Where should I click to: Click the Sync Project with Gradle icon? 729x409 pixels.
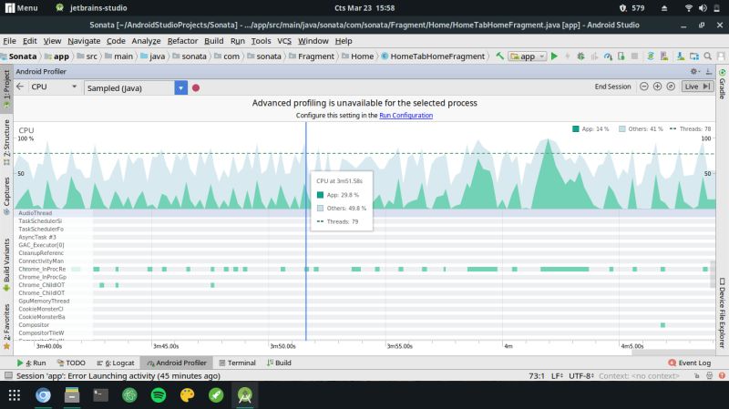coord(651,56)
